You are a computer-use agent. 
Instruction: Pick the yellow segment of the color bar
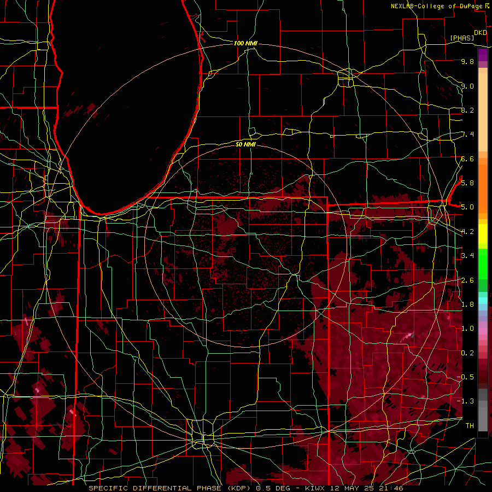tap(483, 234)
